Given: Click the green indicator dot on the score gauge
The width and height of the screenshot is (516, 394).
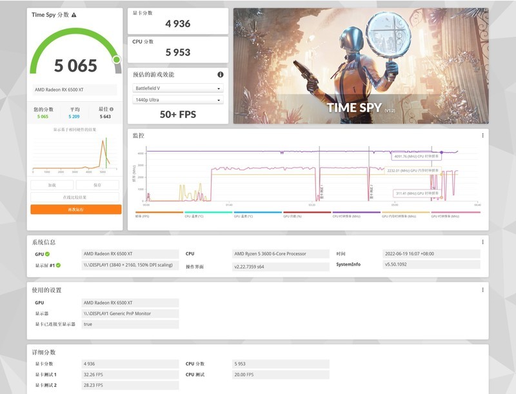Looking at the screenshot, I should 117,61.
